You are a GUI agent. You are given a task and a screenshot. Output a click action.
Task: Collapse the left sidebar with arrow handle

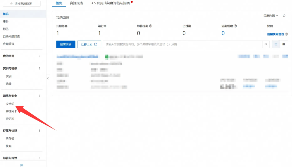[48, 78]
